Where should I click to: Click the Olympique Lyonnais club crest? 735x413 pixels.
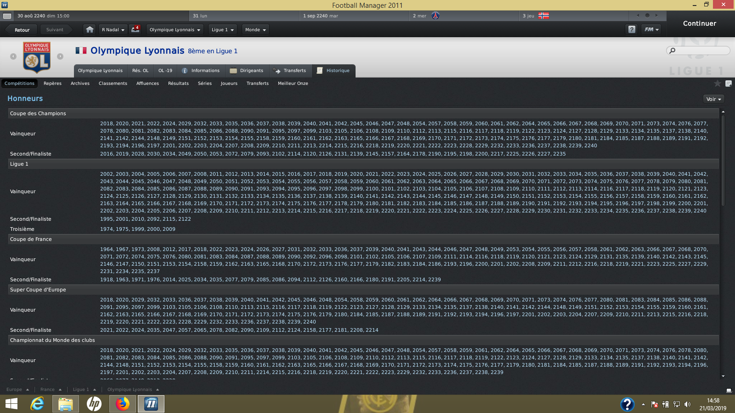[37, 57]
